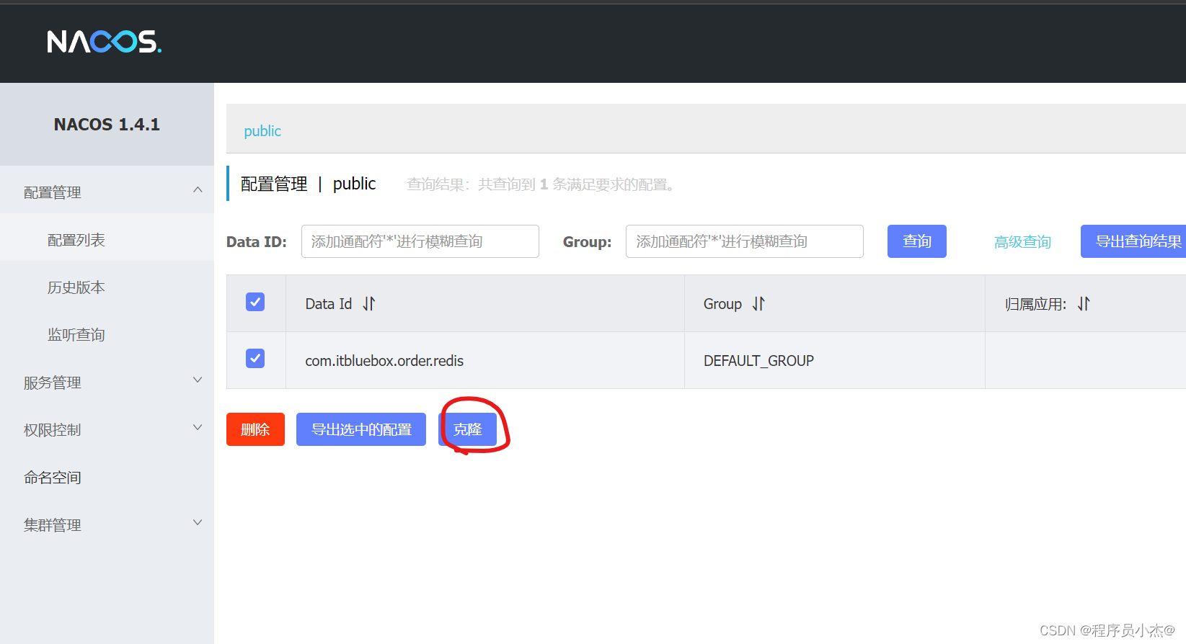Image resolution: width=1186 pixels, height=644 pixels.
Task: Click the 配置管理 | public page title
Action: point(308,184)
